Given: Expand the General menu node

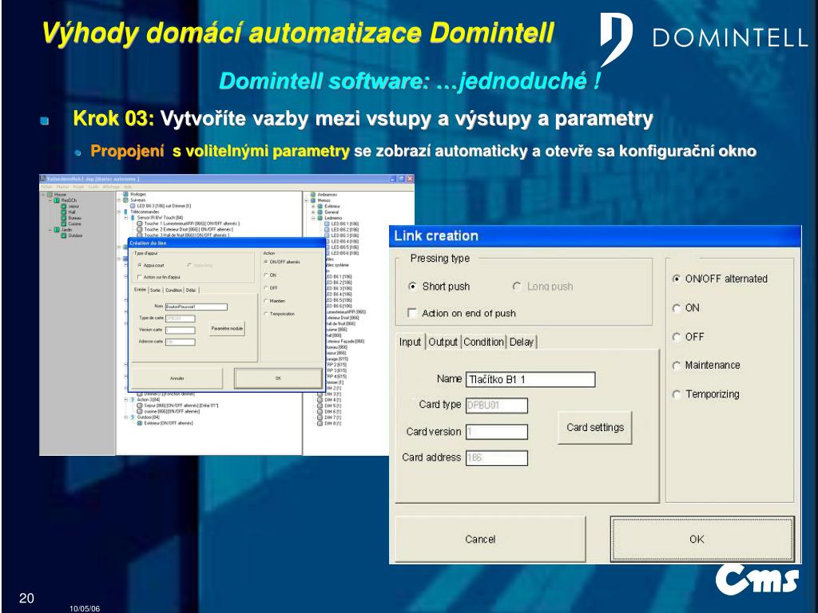Looking at the screenshot, I should pos(313,212).
